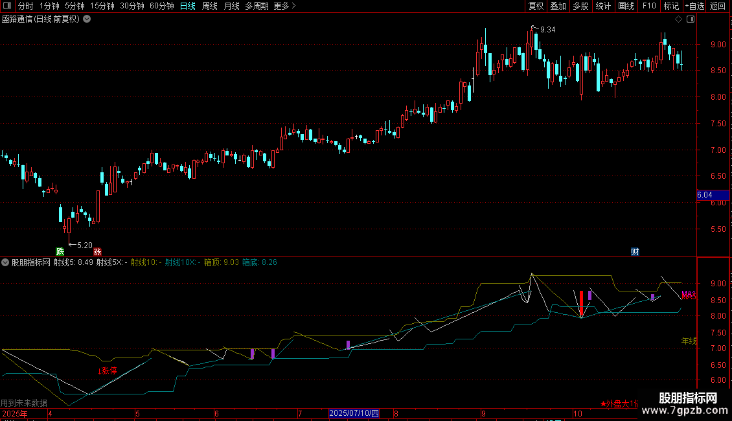This screenshot has height=421, width=732.
Task: Switch to the 周线 weekly tab
Action: (210, 6)
